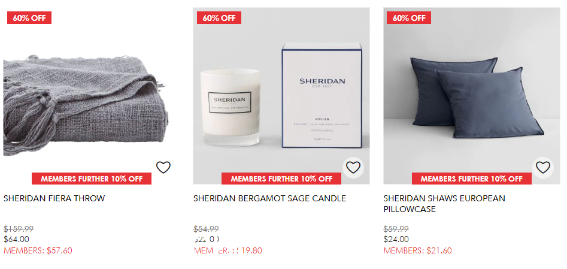The image size is (567, 269).
Task: Add Sheridan Fiera Throw to wishlist
Action: pos(163,167)
